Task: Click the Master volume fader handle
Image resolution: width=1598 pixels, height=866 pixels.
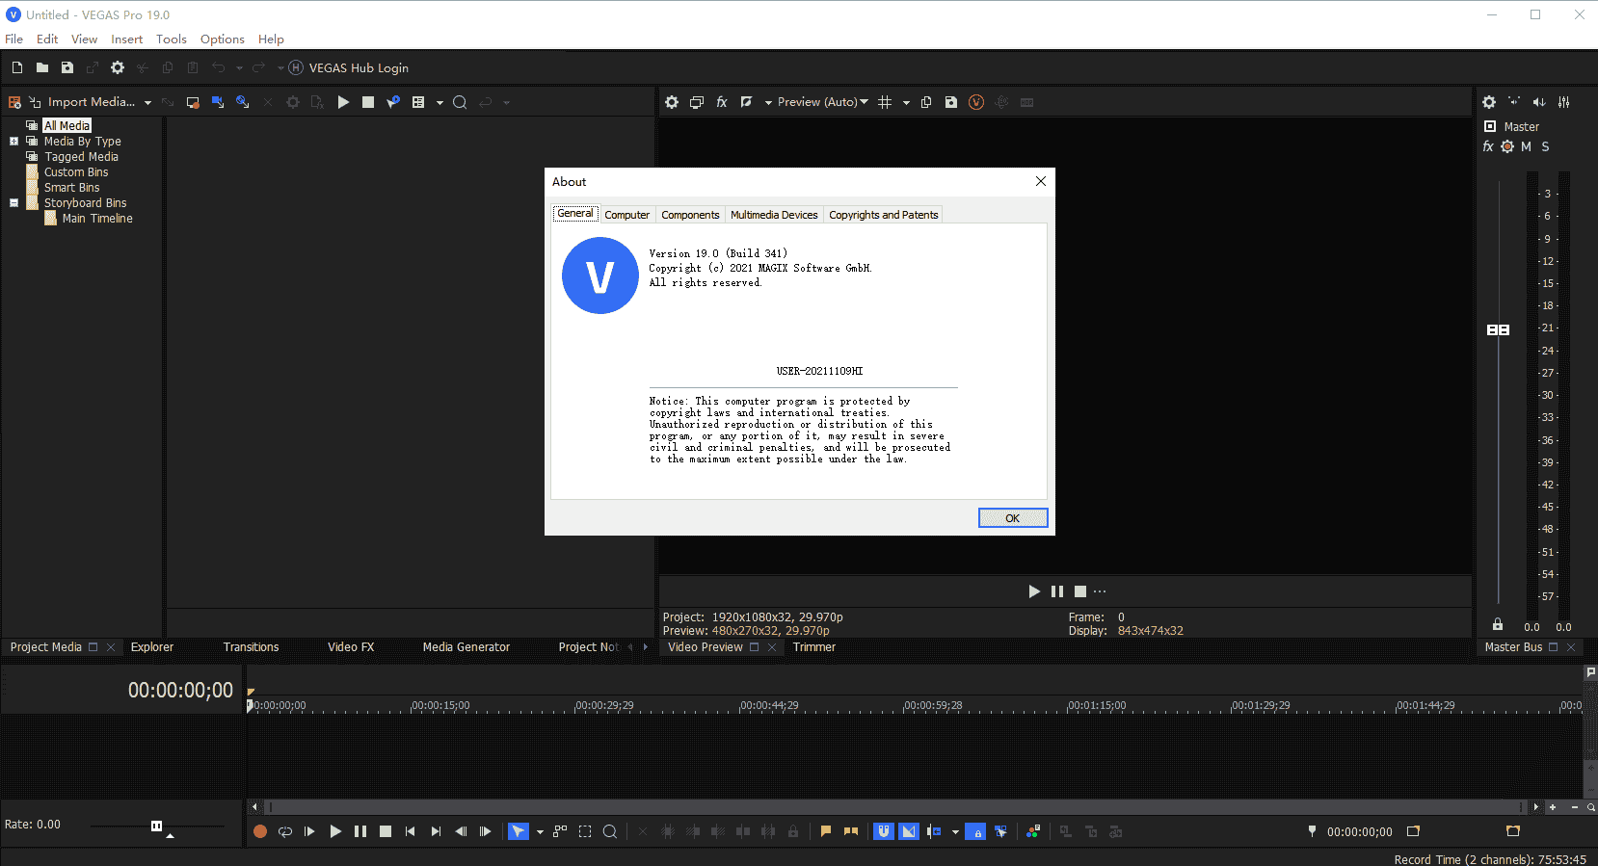Action: point(1498,329)
